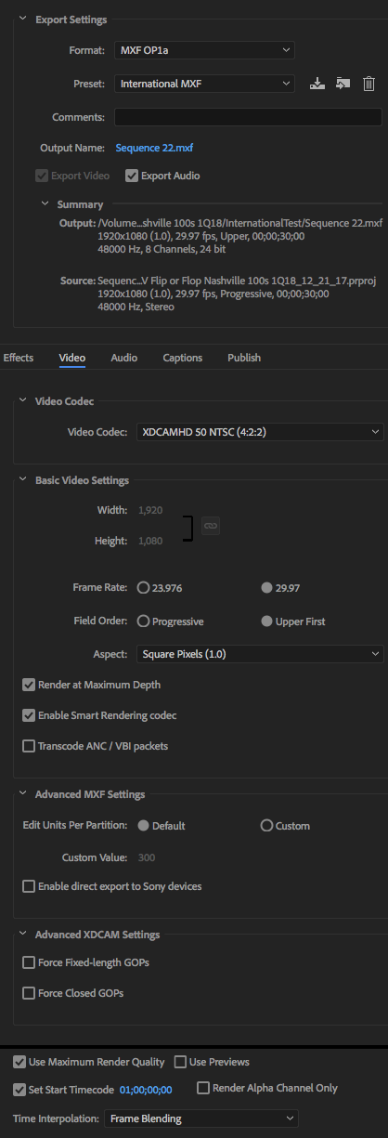Enable Force Closed GOPs checkbox
This screenshot has width=388, height=1138.
click(x=29, y=993)
